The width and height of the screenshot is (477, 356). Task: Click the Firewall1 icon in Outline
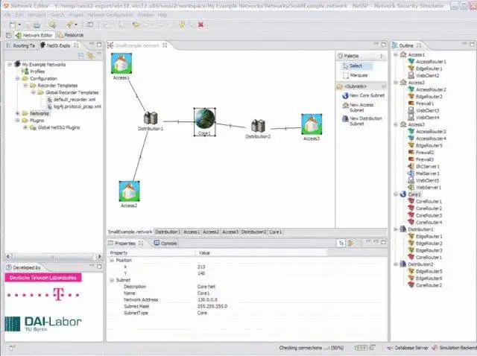[411, 104]
